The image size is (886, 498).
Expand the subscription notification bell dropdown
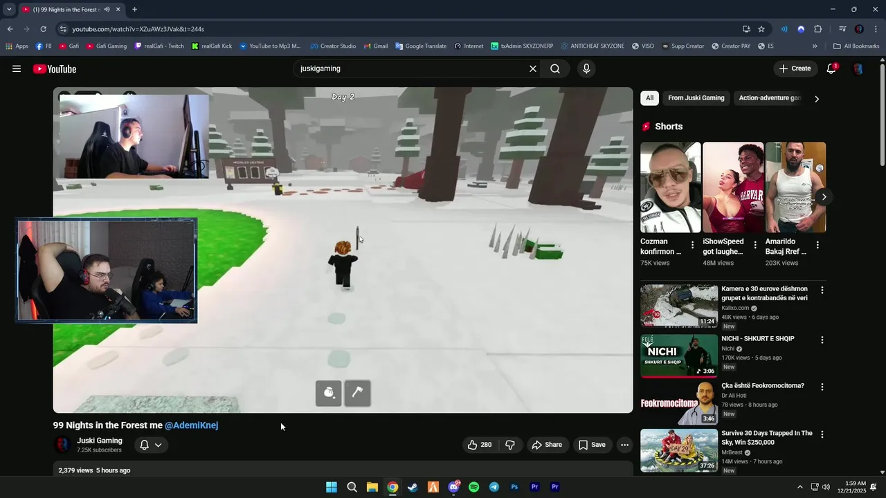click(151, 445)
